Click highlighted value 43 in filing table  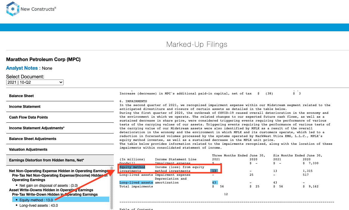pos(215,183)
